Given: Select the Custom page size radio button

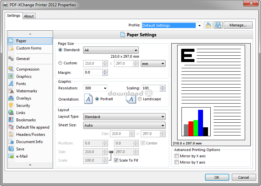Looking at the screenshot, I should [60, 63].
